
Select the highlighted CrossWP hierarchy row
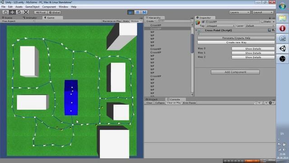(x=168, y=29)
